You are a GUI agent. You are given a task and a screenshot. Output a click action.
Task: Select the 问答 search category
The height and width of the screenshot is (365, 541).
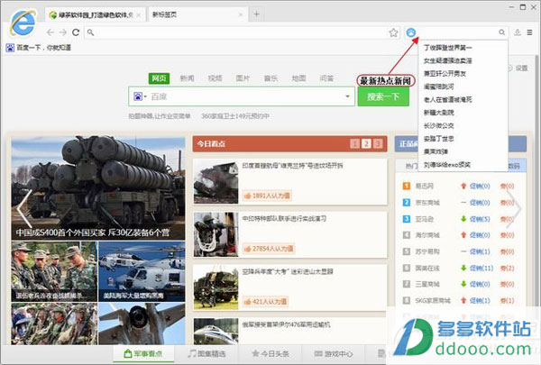point(326,78)
